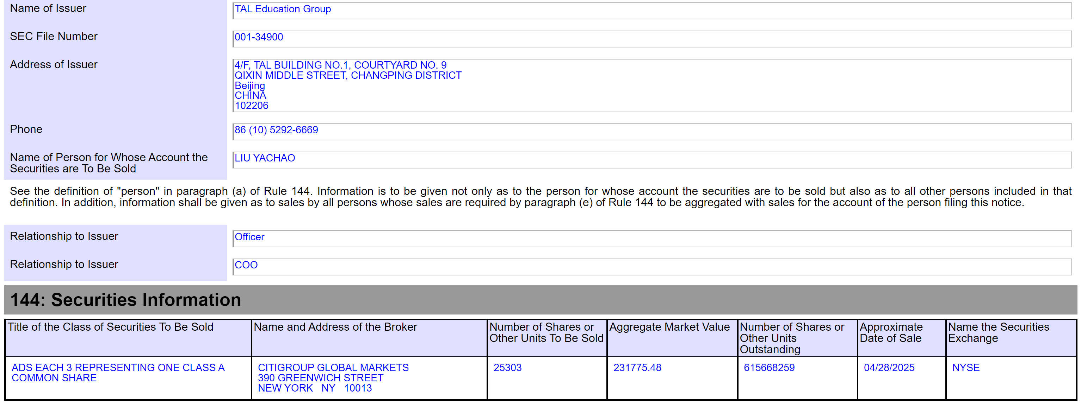The width and height of the screenshot is (1081, 413).
Task: Click the Officer relationship field
Action: tap(652, 238)
